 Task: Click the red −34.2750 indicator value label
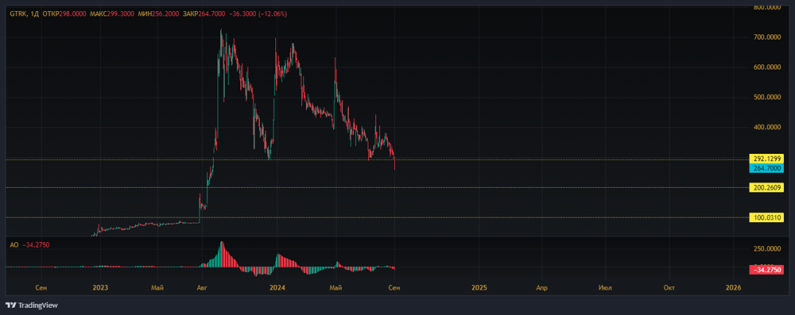(x=766, y=270)
